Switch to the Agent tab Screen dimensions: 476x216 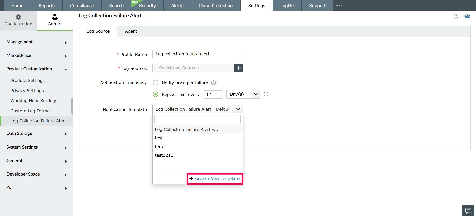(131, 31)
